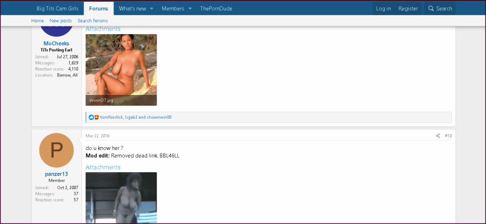Screen dimensions: 486x224
Task: Open the What's new menu item
Action: point(132,9)
